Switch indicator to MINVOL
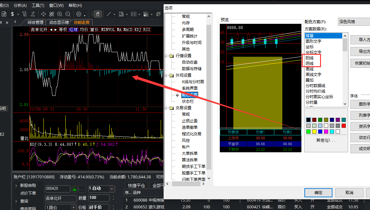Screen dimensions: 370x210 [x=108, y=30]
